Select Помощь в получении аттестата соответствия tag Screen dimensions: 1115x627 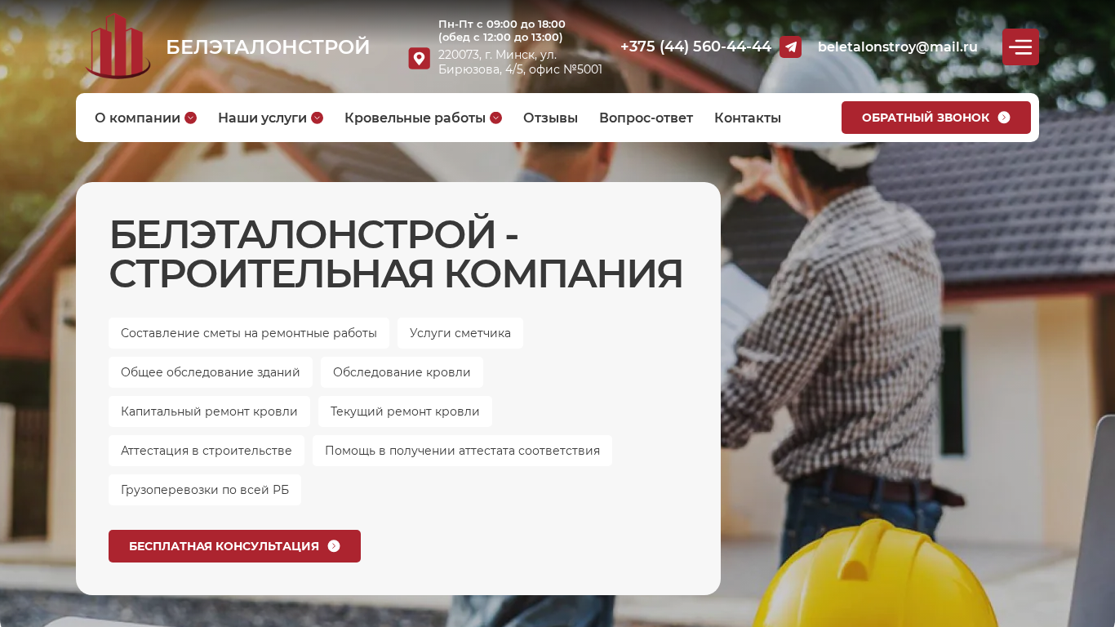pos(462,451)
